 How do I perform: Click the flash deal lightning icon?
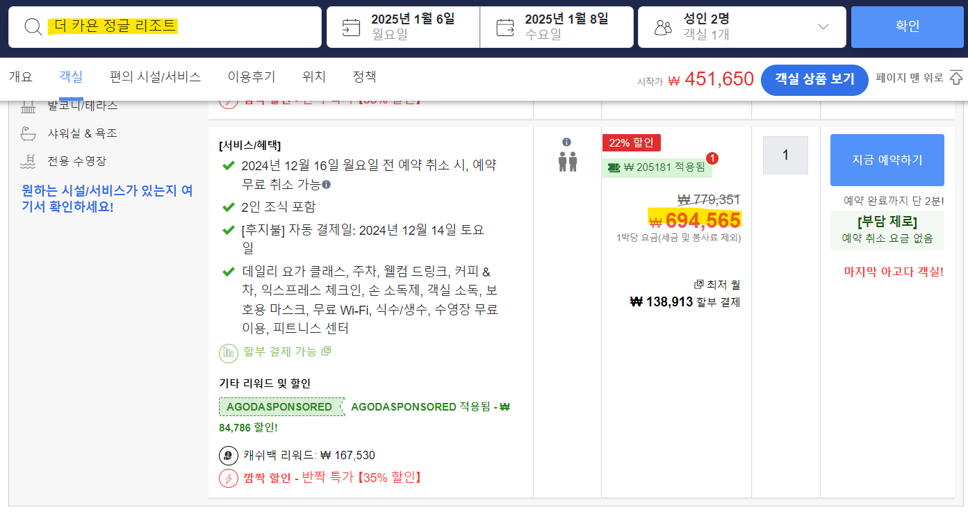coord(229,478)
